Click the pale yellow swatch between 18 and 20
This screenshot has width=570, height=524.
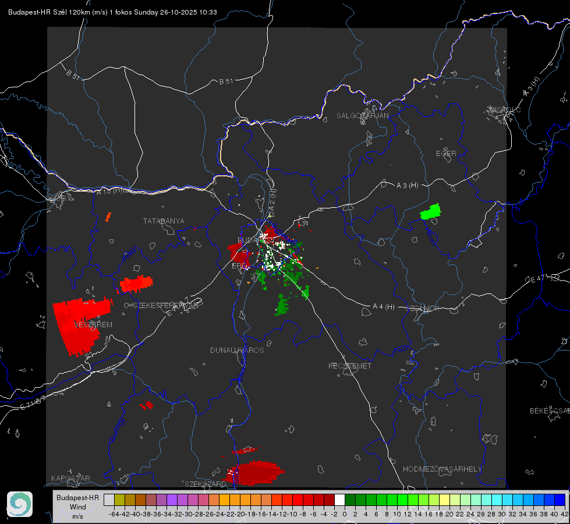point(445,500)
